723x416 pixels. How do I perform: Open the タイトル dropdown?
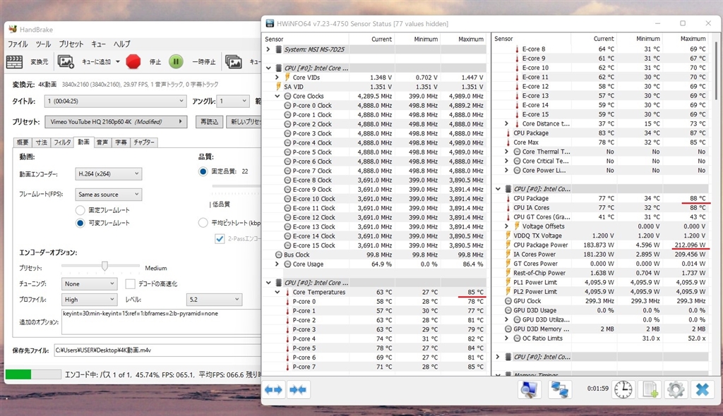point(115,101)
